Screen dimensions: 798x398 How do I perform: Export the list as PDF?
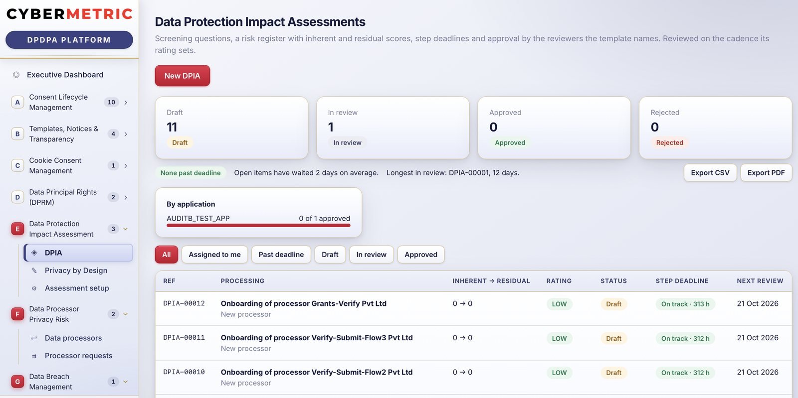pos(766,173)
